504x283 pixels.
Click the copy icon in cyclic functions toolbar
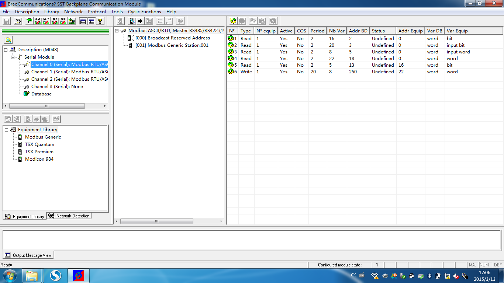pos(253,21)
